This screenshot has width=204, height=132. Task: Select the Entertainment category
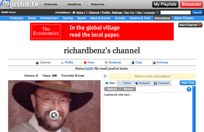click(x=49, y=18)
